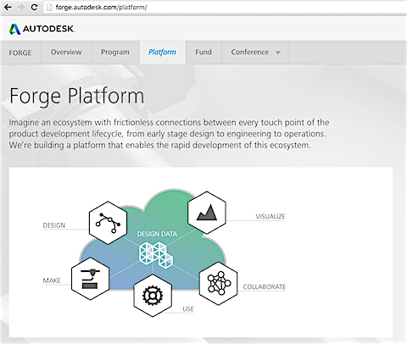Click the browser forward arrow
Image resolution: width=407 pixels, height=344 pixels.
tap(21, 7)
